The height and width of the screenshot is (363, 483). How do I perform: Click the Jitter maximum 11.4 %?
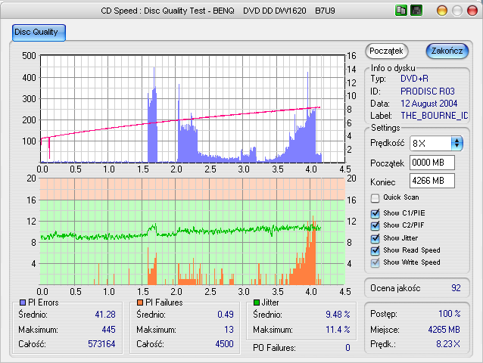(x=338, y=330)
